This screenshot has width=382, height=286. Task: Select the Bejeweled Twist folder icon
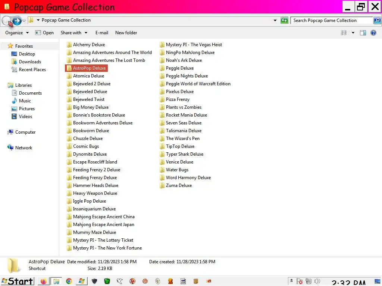pyautogui.click(x=69, y=99)
